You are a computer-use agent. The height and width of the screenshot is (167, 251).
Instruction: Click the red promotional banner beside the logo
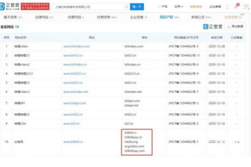35,7
